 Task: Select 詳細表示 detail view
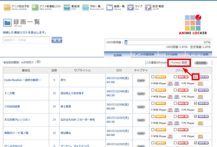28,62
